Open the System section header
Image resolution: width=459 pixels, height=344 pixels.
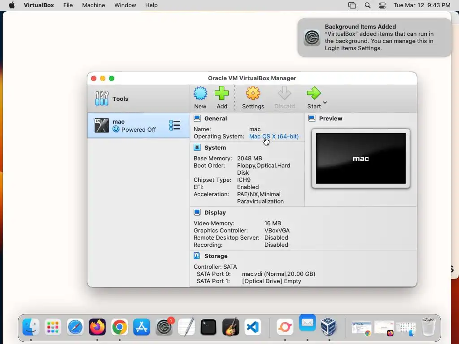coord(215,148)
